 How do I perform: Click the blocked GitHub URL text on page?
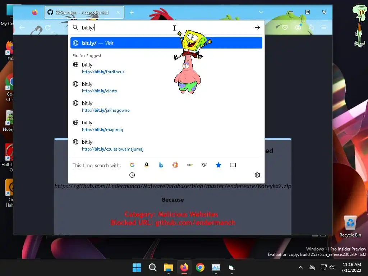click(x=173, y=186)
